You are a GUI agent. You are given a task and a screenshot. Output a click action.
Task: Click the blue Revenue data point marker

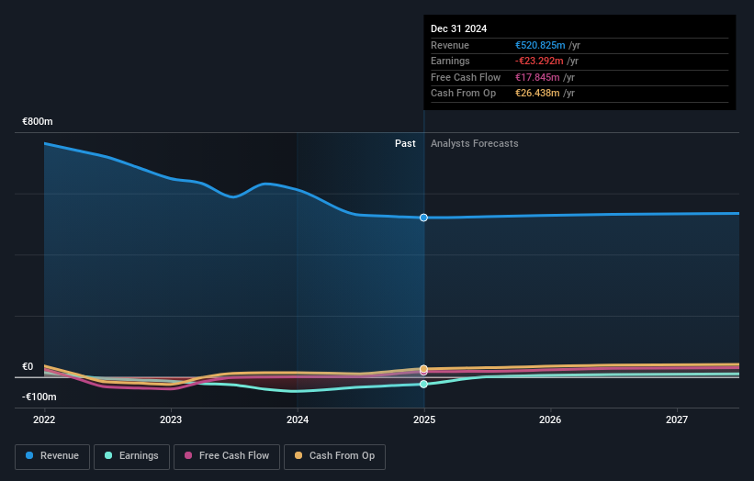(423, 218)
